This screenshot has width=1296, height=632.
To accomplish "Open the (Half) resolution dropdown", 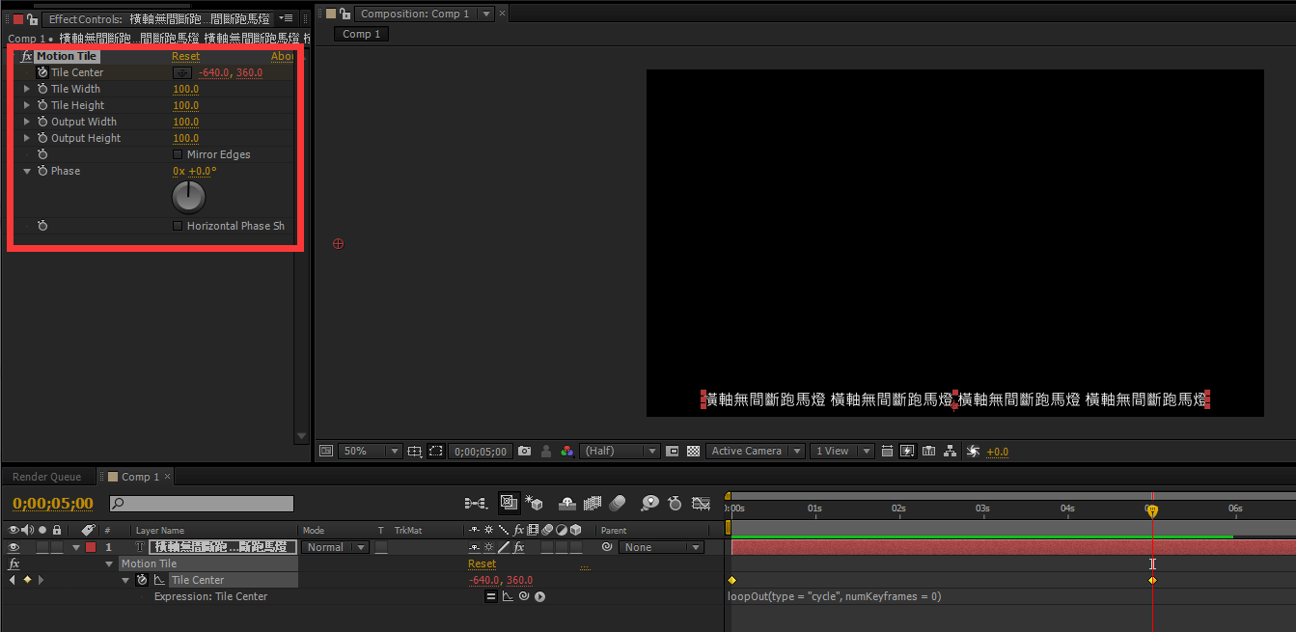I will [x=620, y=451].
